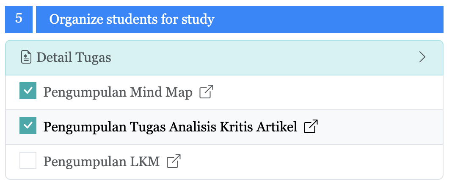The width and height of the screenshot is (452, 184).
Task: Untick the Analisis Kritis Artikel checkbox
Action: [x=28, y=126]
